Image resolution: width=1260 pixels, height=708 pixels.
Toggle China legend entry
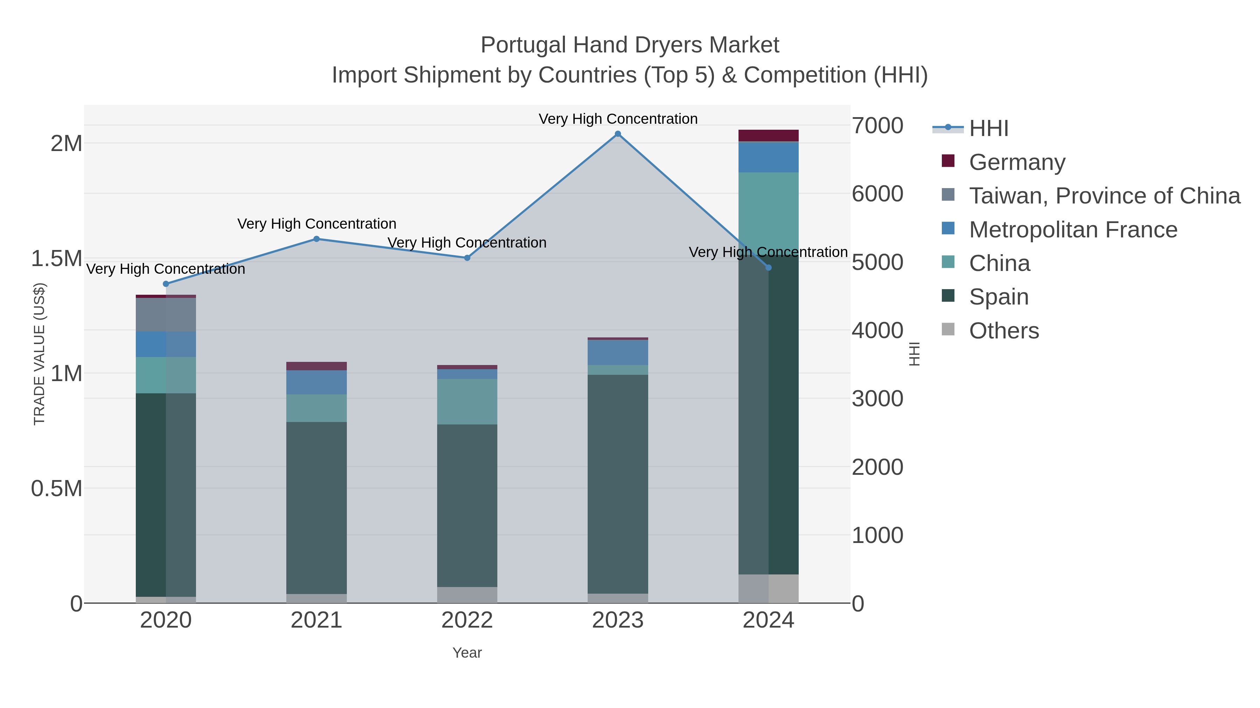986,263
